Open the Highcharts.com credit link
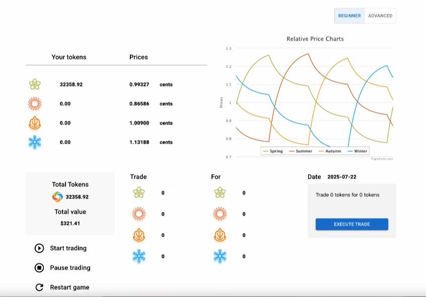 382,159
